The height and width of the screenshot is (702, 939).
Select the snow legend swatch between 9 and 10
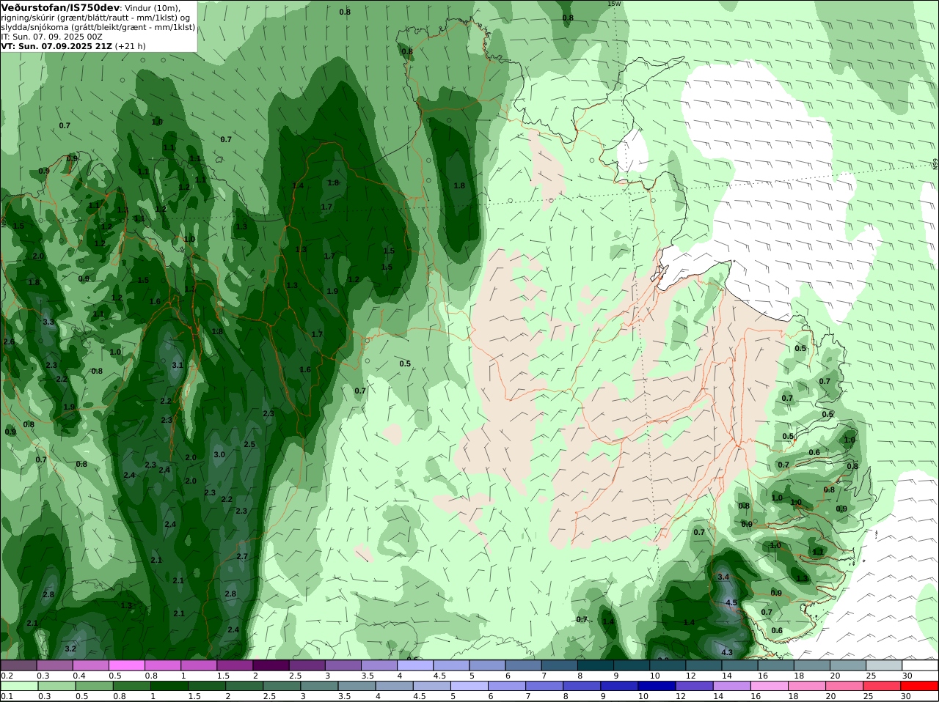click(632, 665)
